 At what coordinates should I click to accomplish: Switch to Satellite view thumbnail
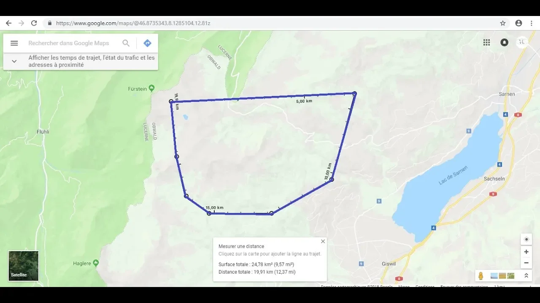[x=24, y=266]
